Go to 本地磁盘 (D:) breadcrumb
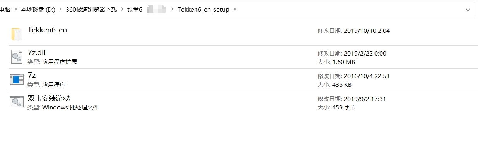This screenshot has height=160, width=478. 38,10
